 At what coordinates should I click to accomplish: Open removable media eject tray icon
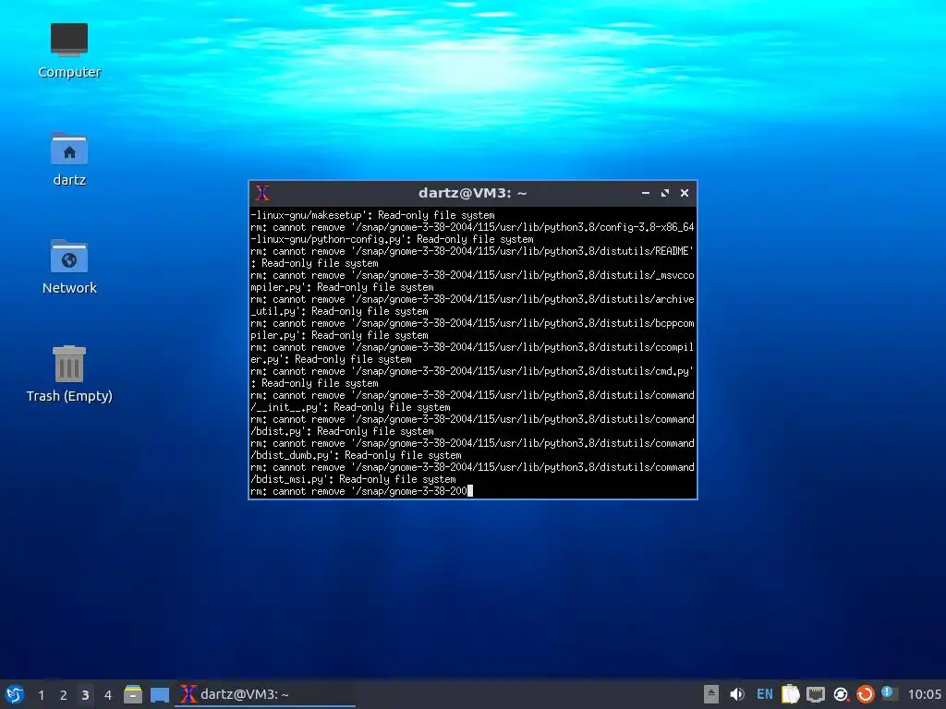tap(710, 694)
